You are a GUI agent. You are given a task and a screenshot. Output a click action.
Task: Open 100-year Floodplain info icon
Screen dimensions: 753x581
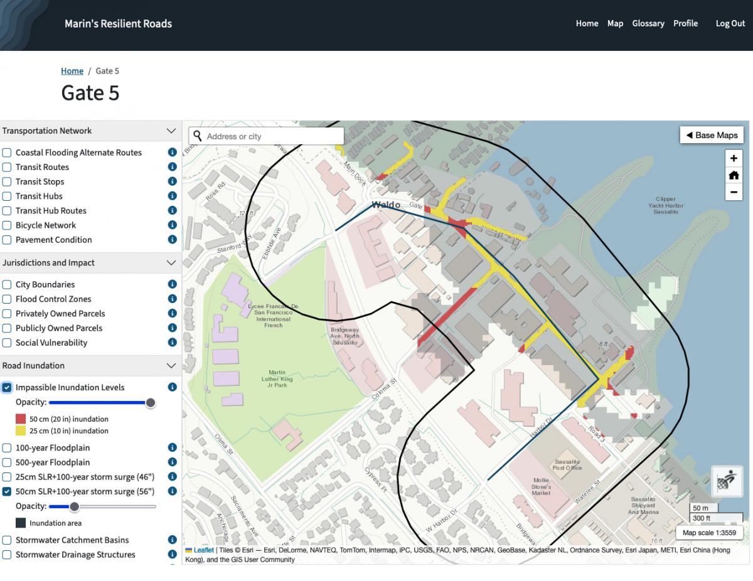(x=172, y=448)
